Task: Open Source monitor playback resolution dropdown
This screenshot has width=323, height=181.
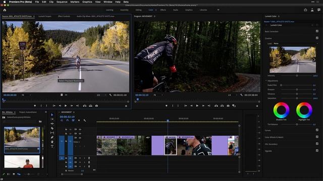Action: point(101,95)
